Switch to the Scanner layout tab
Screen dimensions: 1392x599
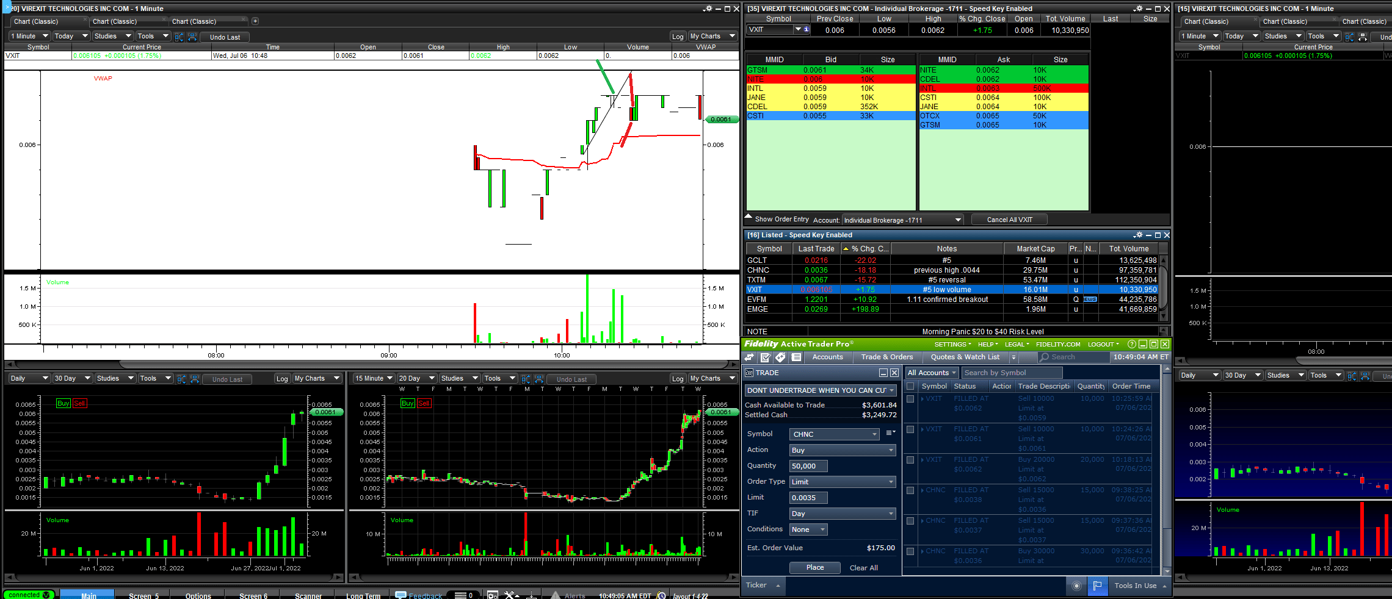point(308,595)
